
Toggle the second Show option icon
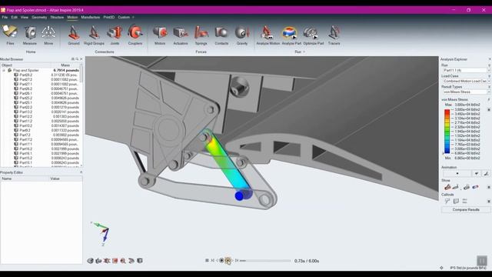point(456,187)
